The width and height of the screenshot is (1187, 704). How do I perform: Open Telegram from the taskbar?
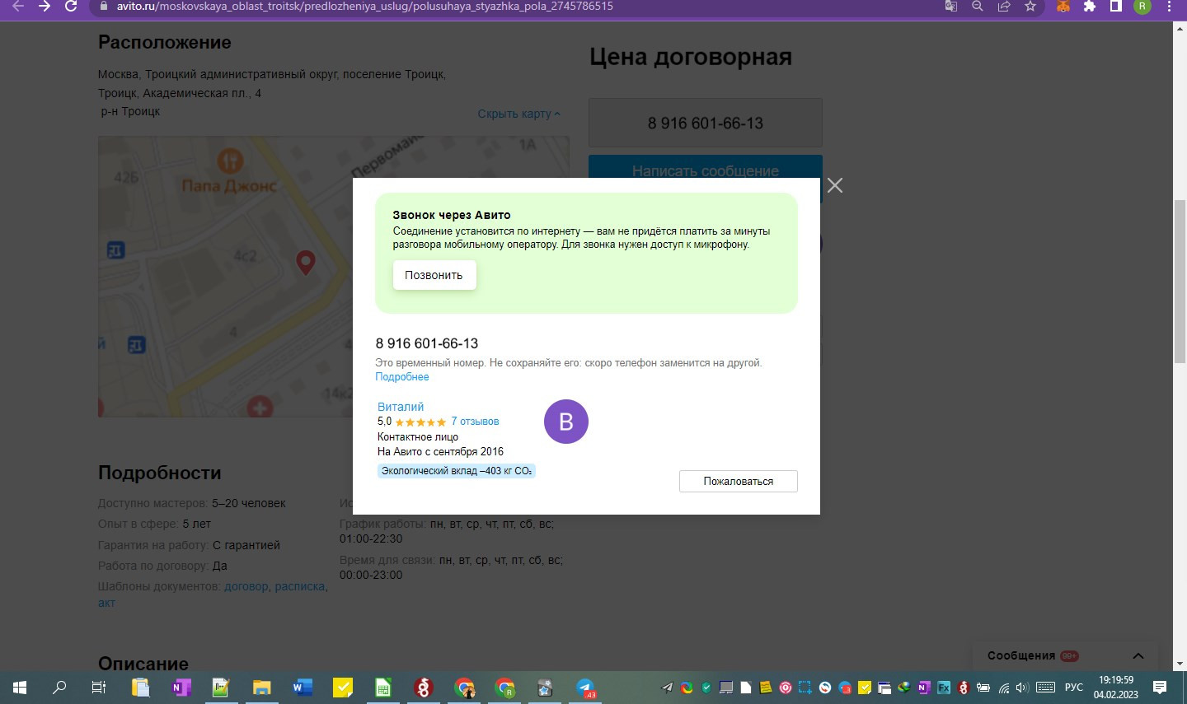tap(585, 688)
